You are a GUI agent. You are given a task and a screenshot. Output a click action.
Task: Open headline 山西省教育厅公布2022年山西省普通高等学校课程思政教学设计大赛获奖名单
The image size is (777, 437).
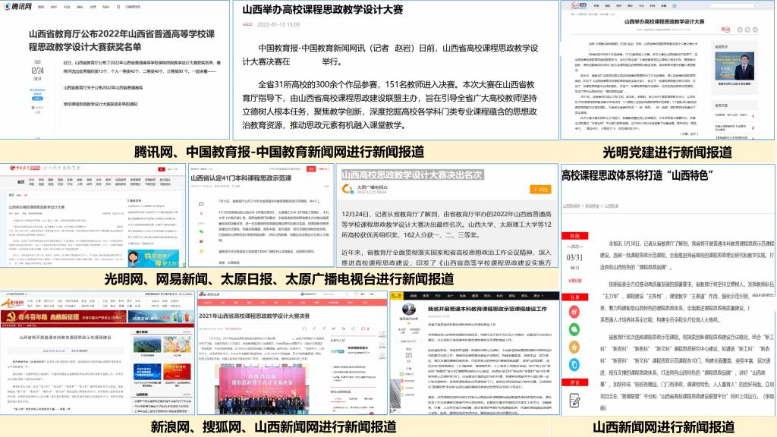122,40
